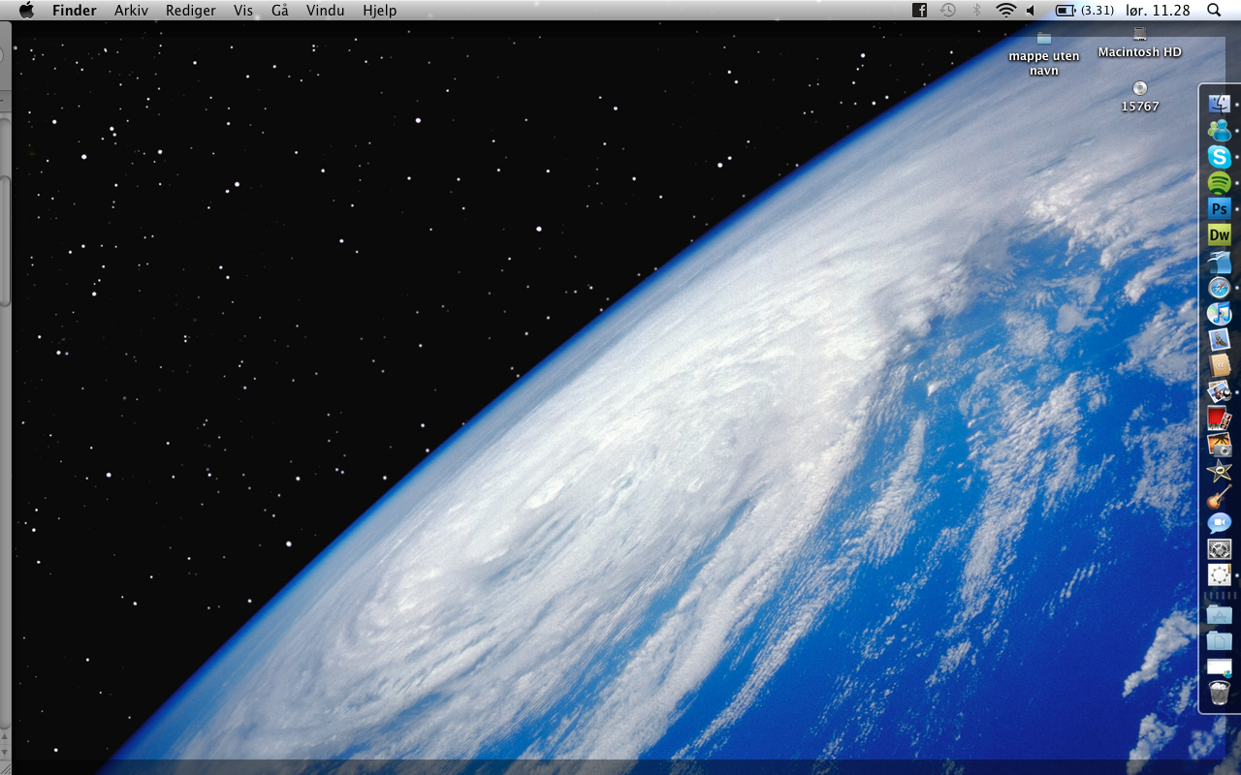Open the Arkiv menu
This screenshot has height=775, width=1241.
131,11
